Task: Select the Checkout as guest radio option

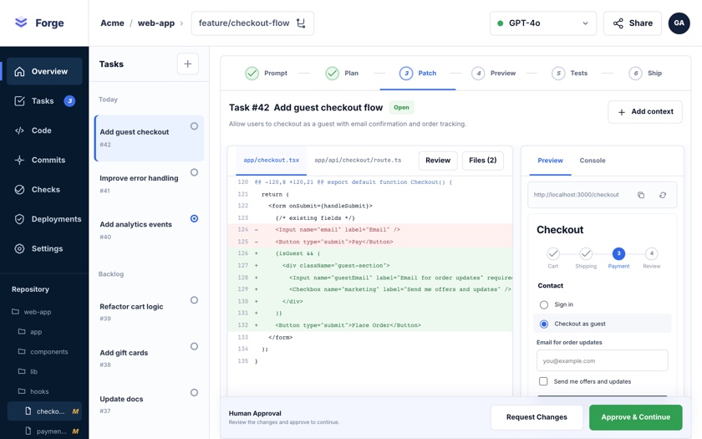Action: (x=543, y=324)
